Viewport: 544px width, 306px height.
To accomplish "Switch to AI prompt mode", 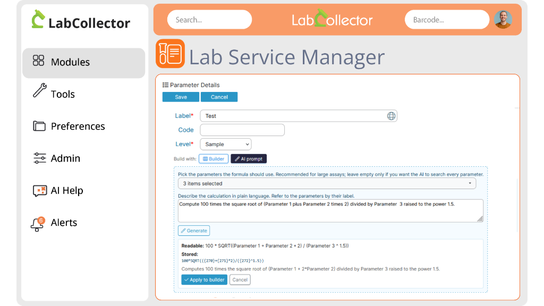I will (249, 159).
